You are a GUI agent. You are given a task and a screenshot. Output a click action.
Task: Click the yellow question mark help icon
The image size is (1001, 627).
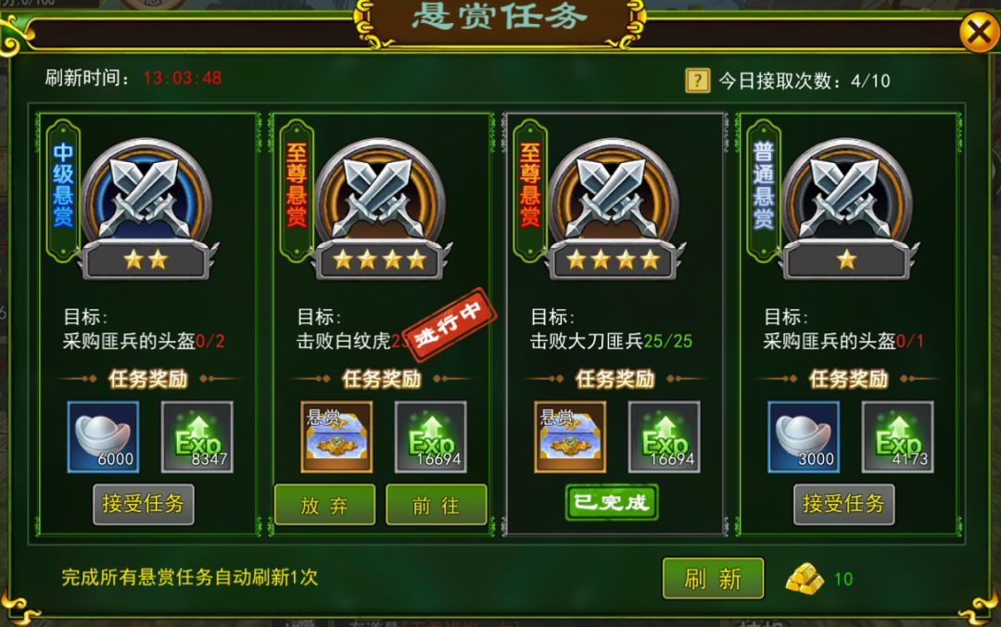tap(697, 81)
